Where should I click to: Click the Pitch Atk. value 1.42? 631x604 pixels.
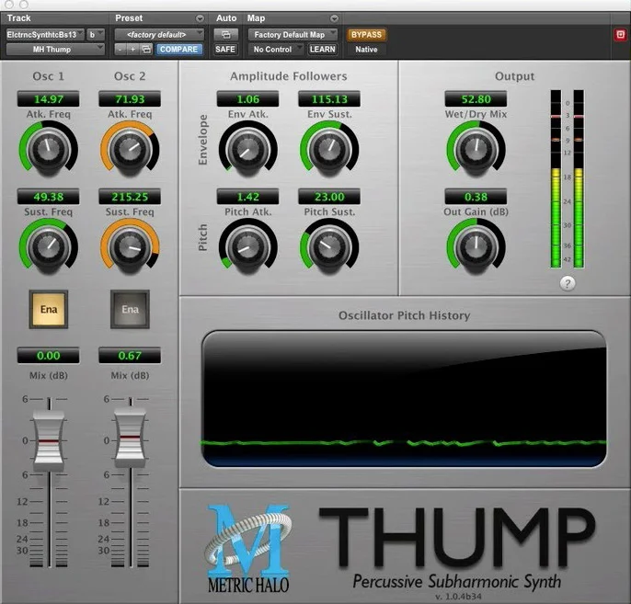click(x=248, y=197)
